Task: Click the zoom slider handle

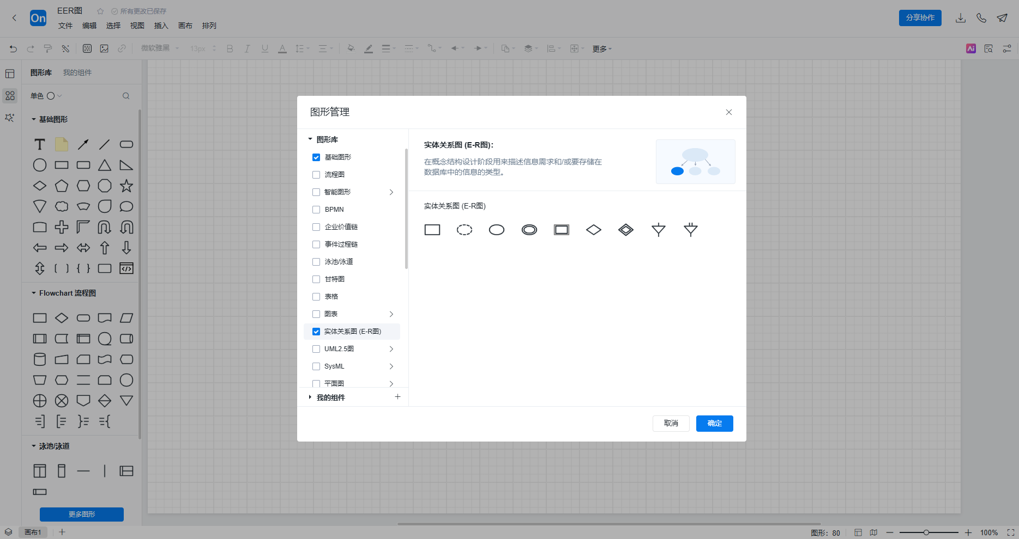Action: 926,532
